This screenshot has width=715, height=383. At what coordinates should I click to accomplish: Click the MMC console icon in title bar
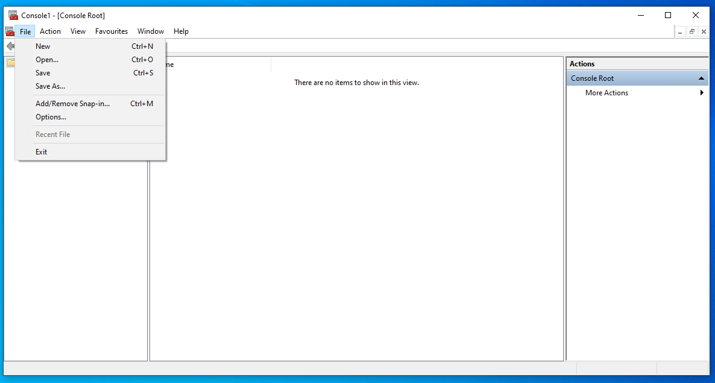[x=13, y=15]
